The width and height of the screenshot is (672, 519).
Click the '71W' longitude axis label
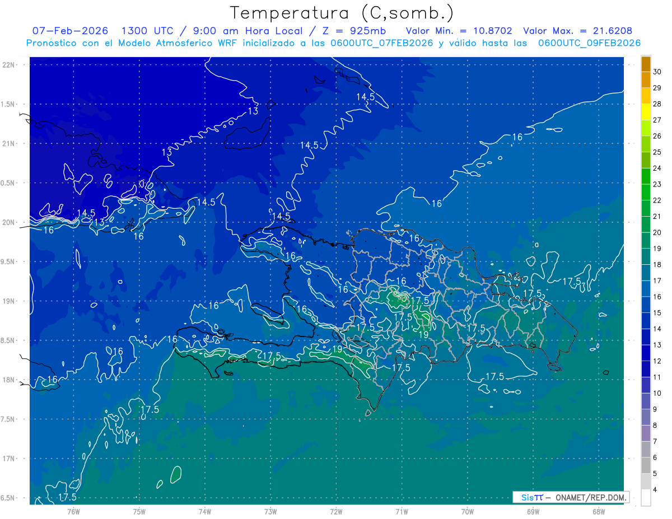[x=402, y=511]
